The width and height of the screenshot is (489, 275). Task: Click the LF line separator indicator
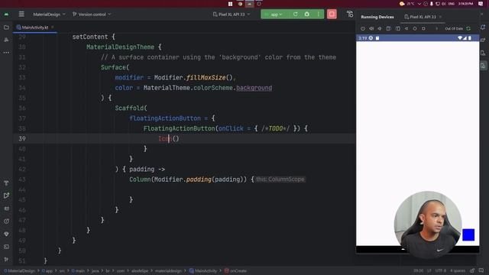[x=429, y=270]
